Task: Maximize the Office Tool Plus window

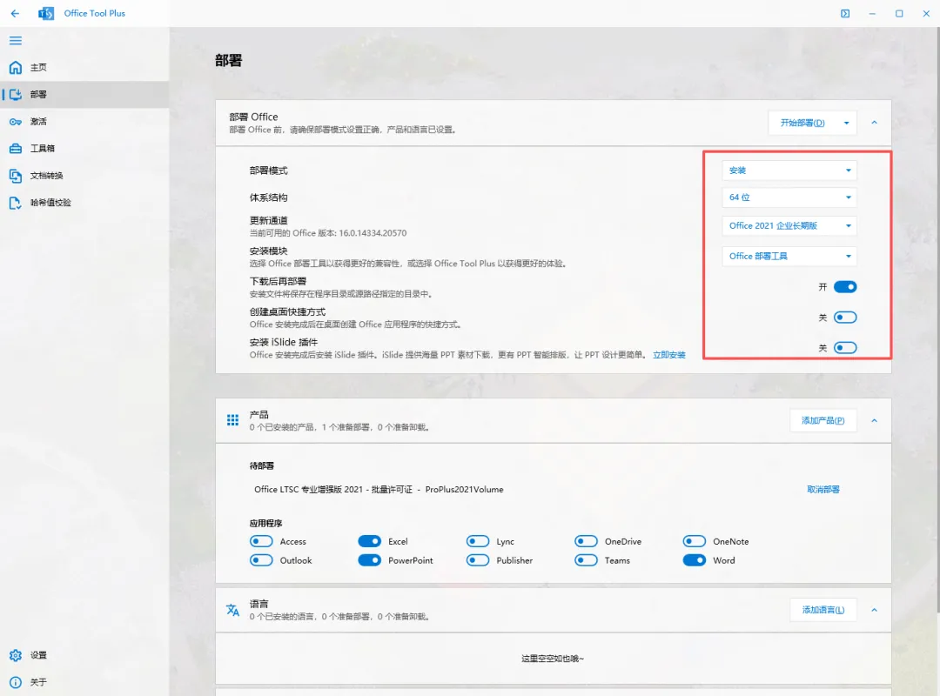Action: point(899,13)
